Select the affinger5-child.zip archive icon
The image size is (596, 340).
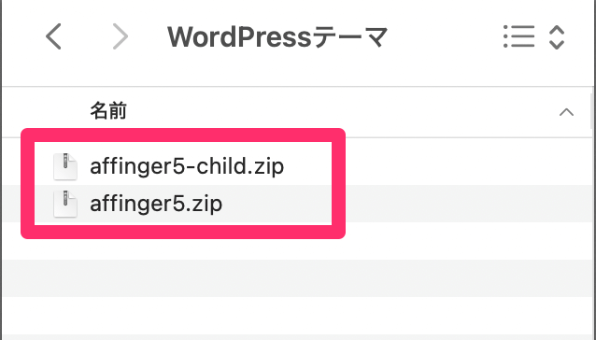click(x=65, y=166)
